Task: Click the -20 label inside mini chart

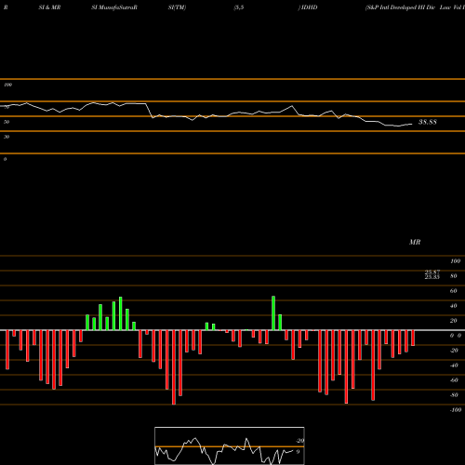Action: click(x=299, y=441)
